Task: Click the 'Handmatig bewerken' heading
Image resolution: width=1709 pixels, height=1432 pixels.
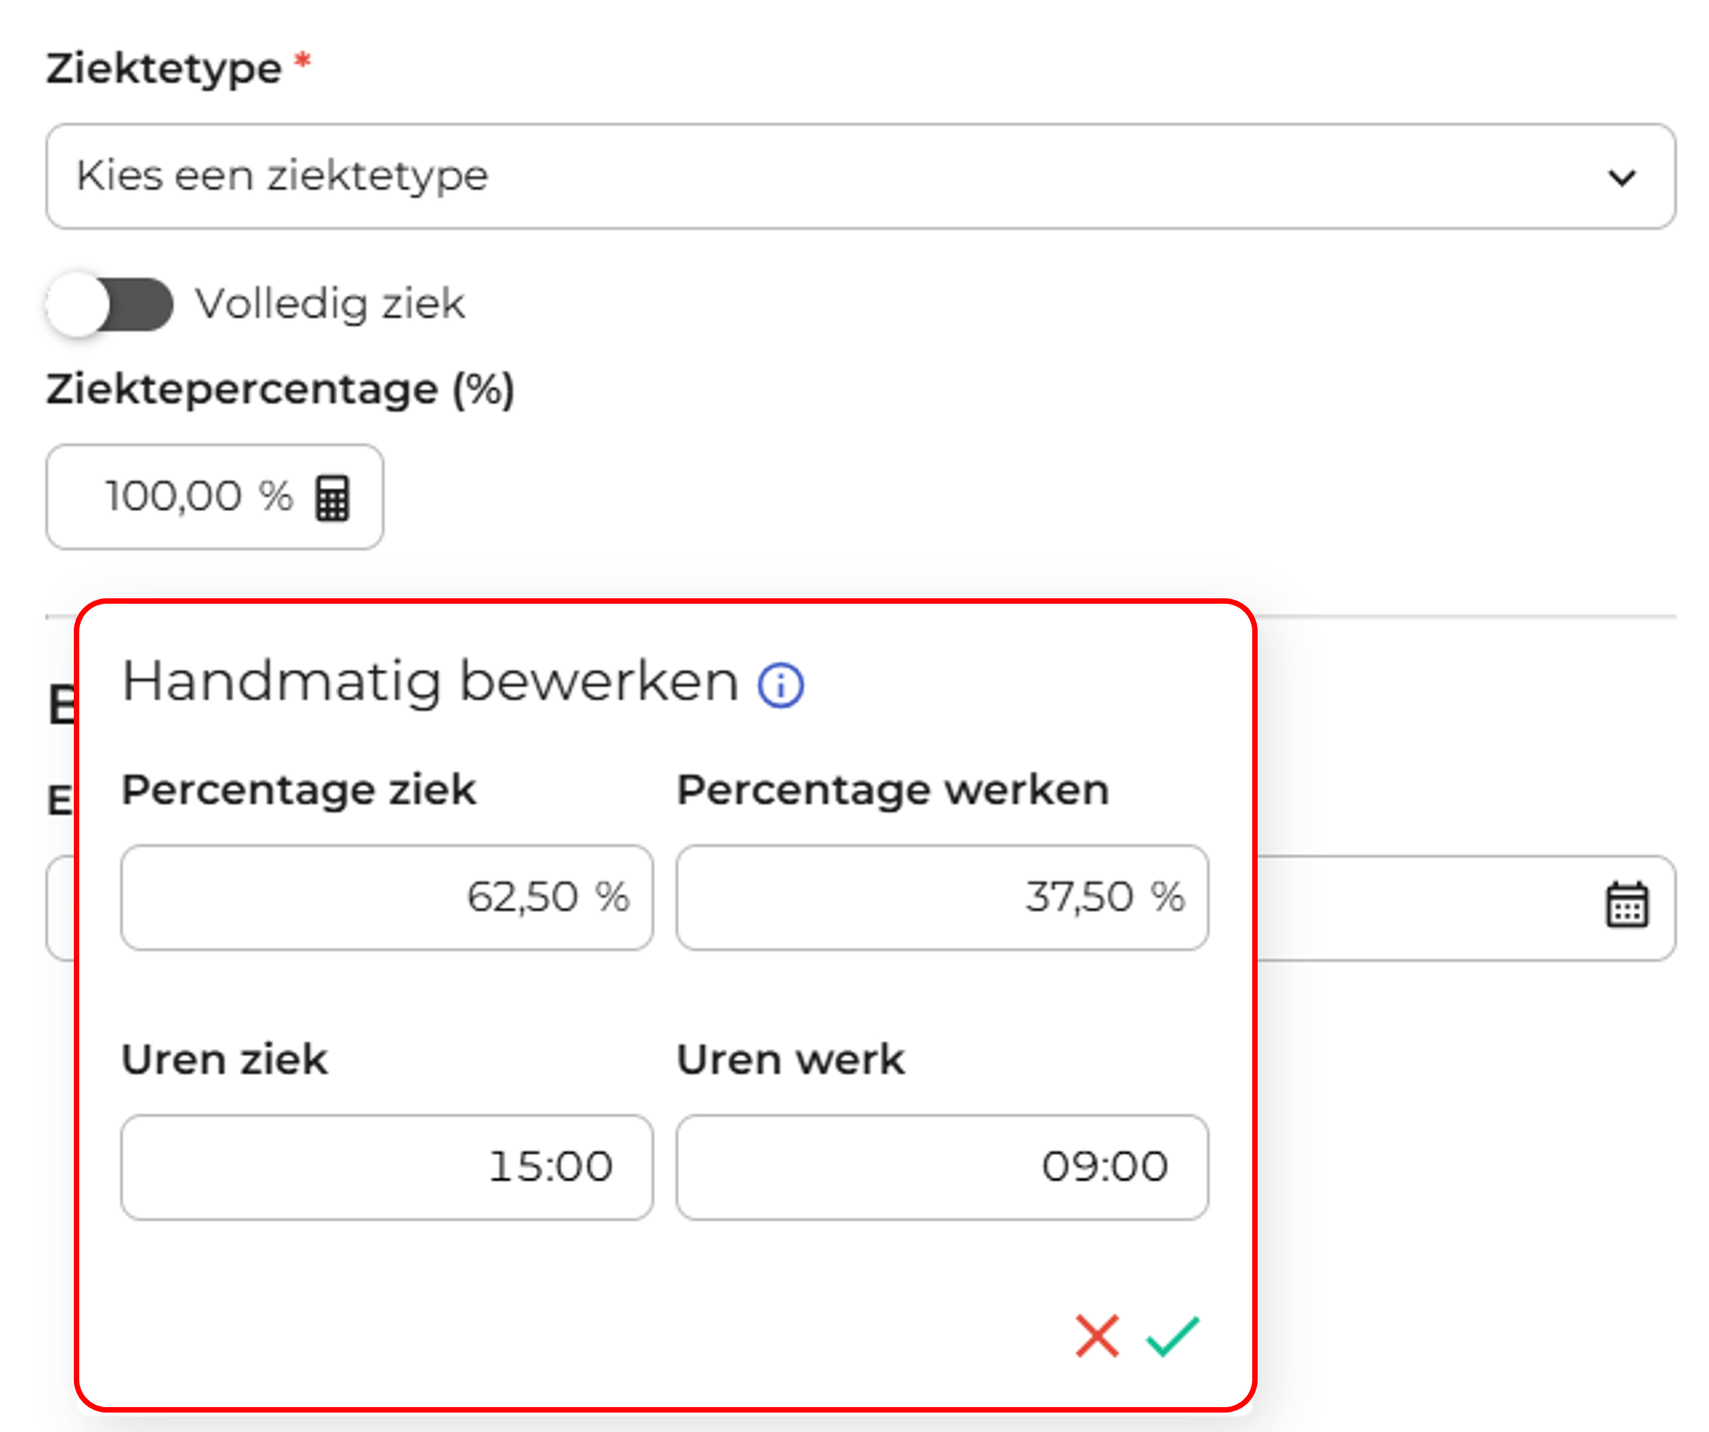Action: tap(430, 681)
